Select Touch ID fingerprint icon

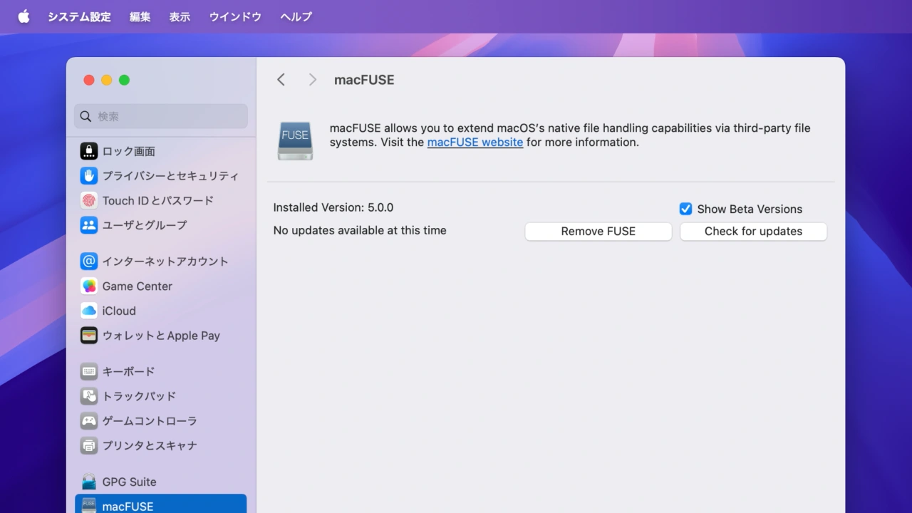(x=89, y=200)
